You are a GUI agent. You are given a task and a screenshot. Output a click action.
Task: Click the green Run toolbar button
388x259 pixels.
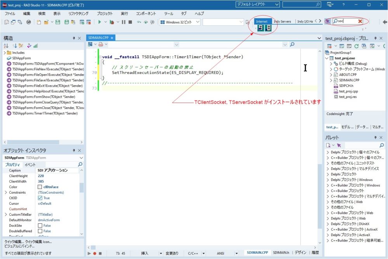click(100, 22)
